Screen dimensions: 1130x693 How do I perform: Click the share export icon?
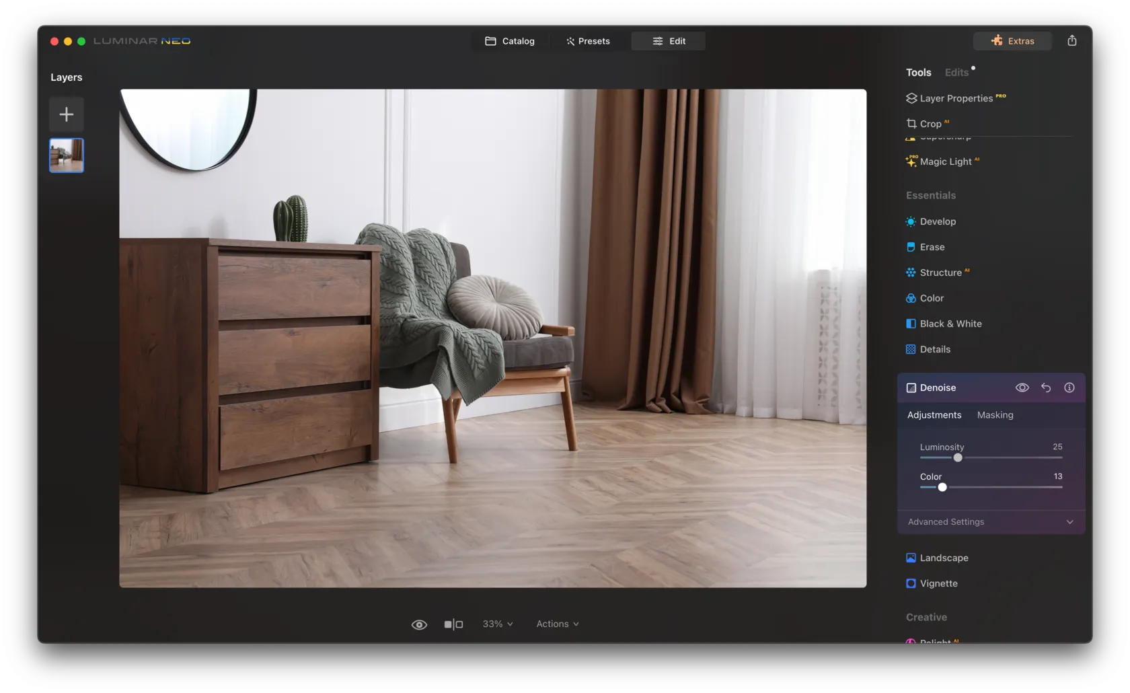point(1071,41)
